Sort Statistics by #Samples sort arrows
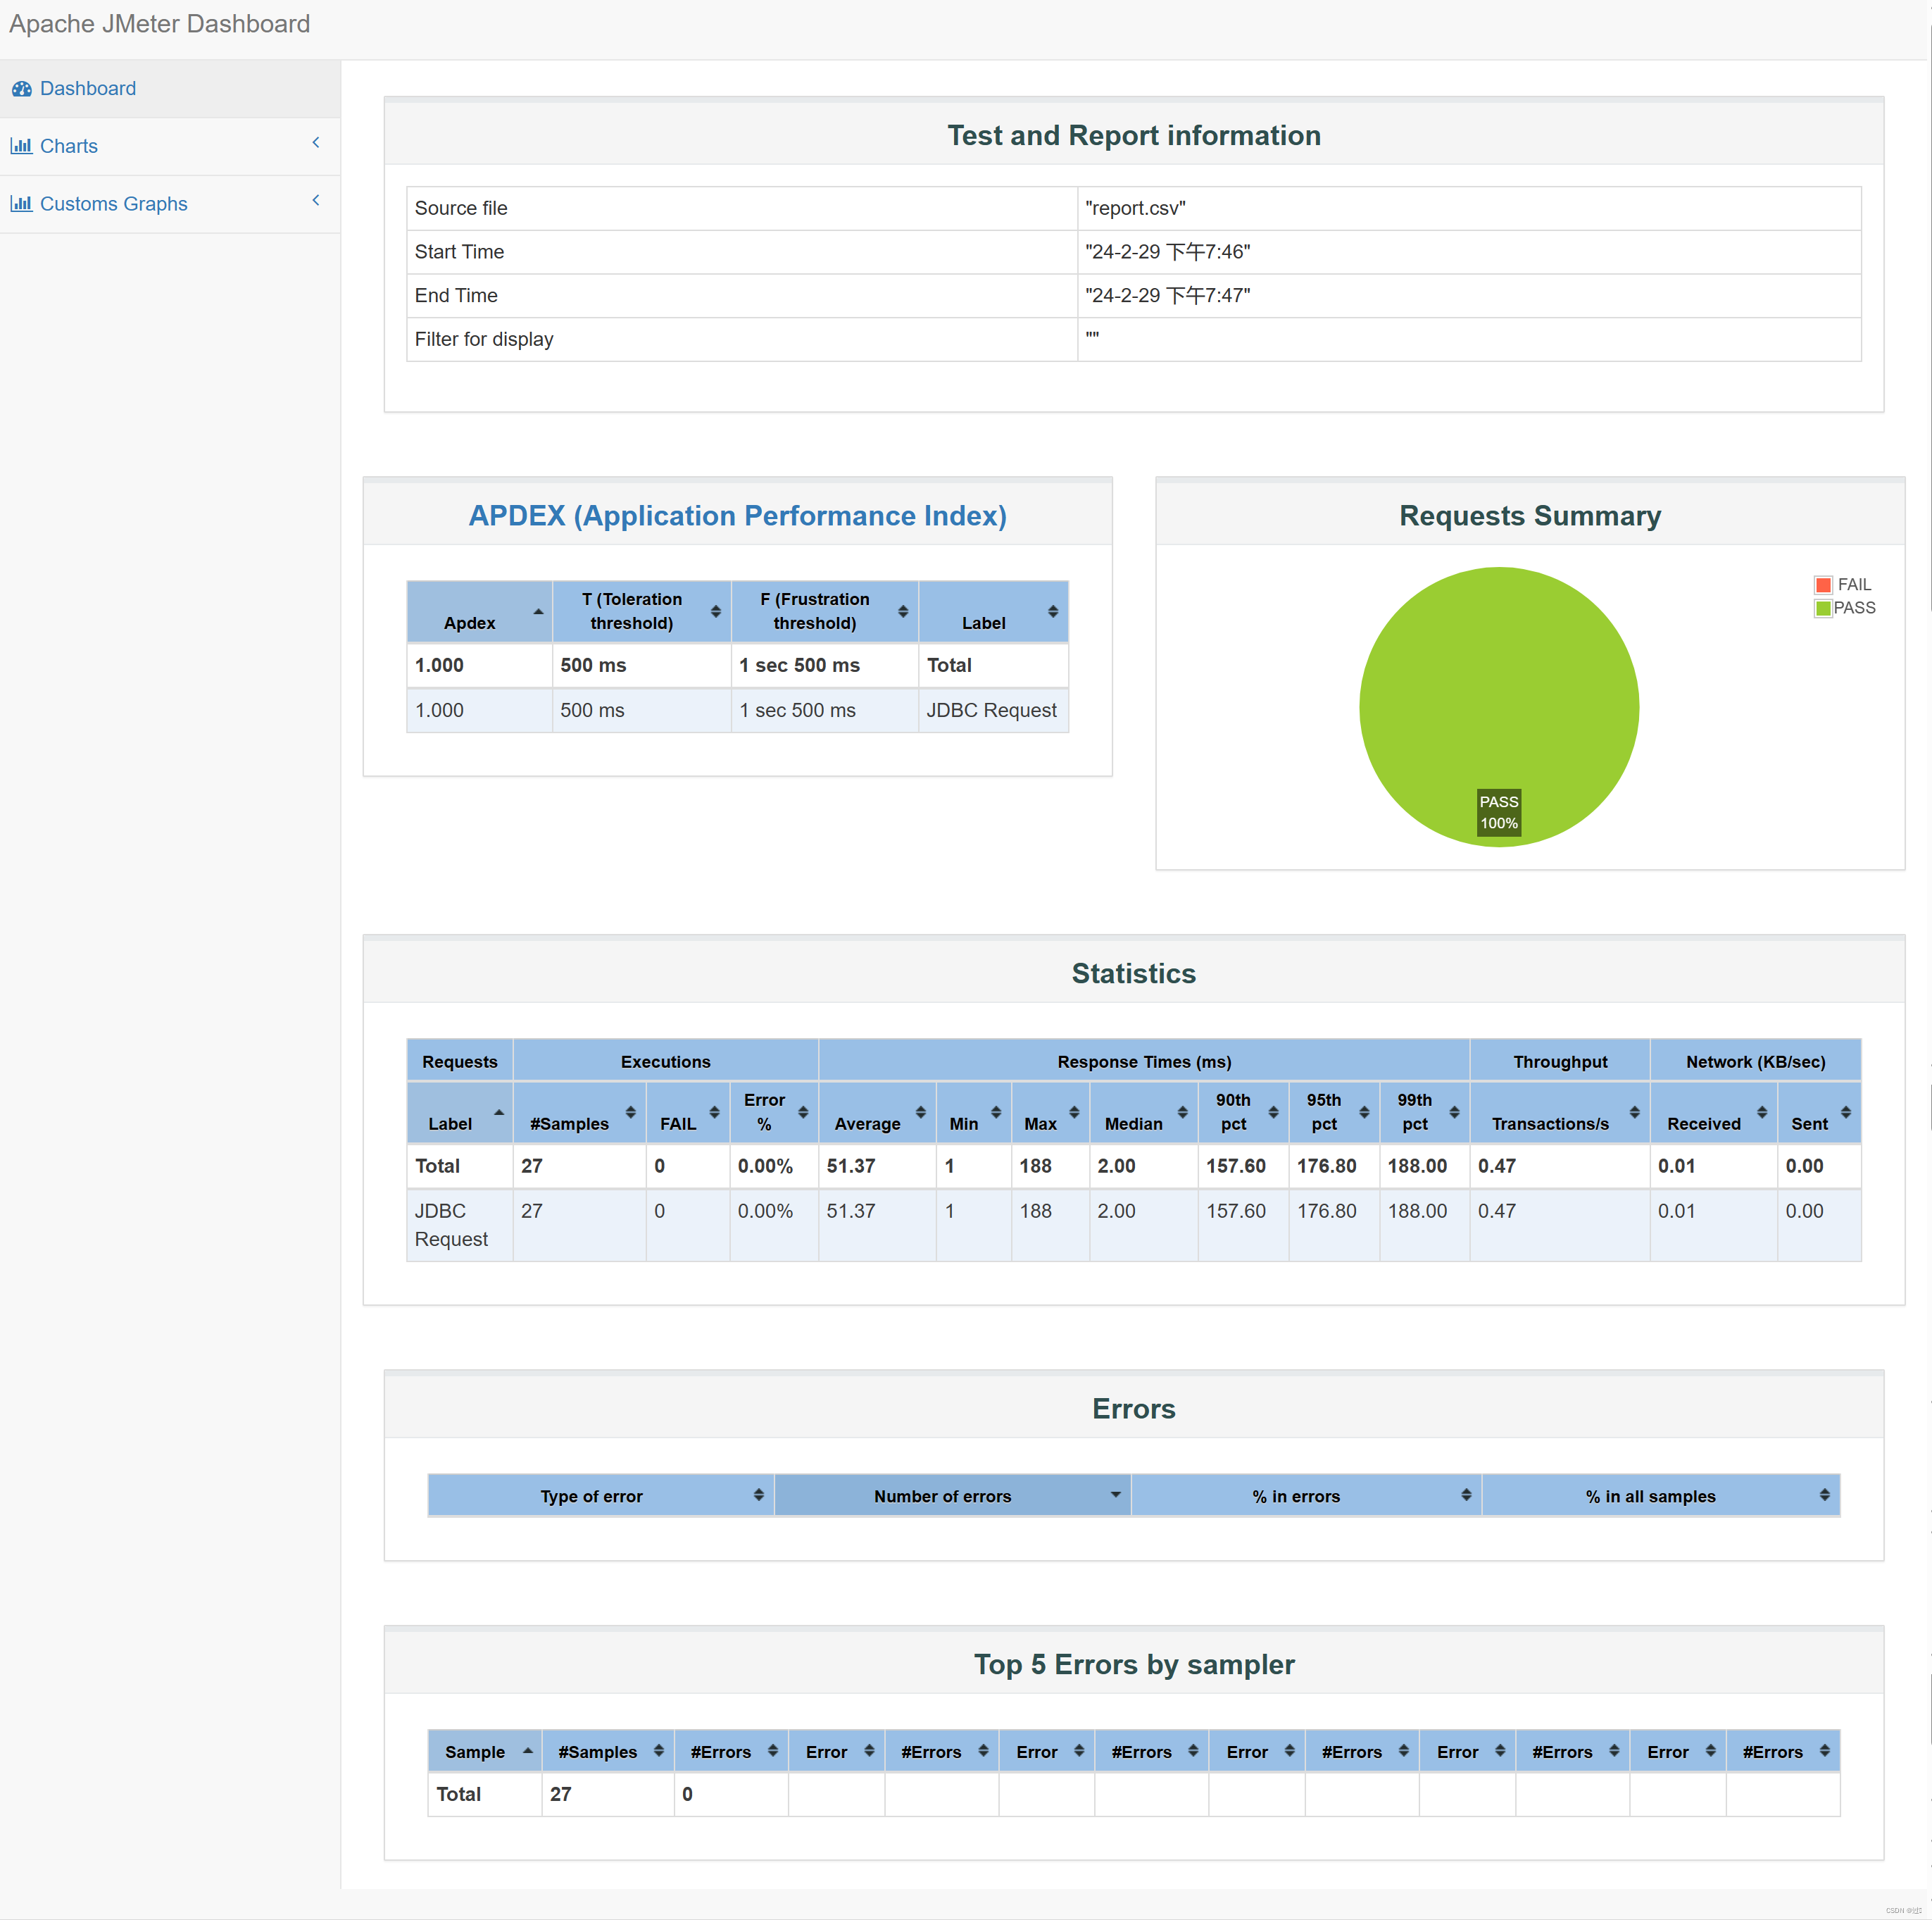 click(x=630, y=1113)
